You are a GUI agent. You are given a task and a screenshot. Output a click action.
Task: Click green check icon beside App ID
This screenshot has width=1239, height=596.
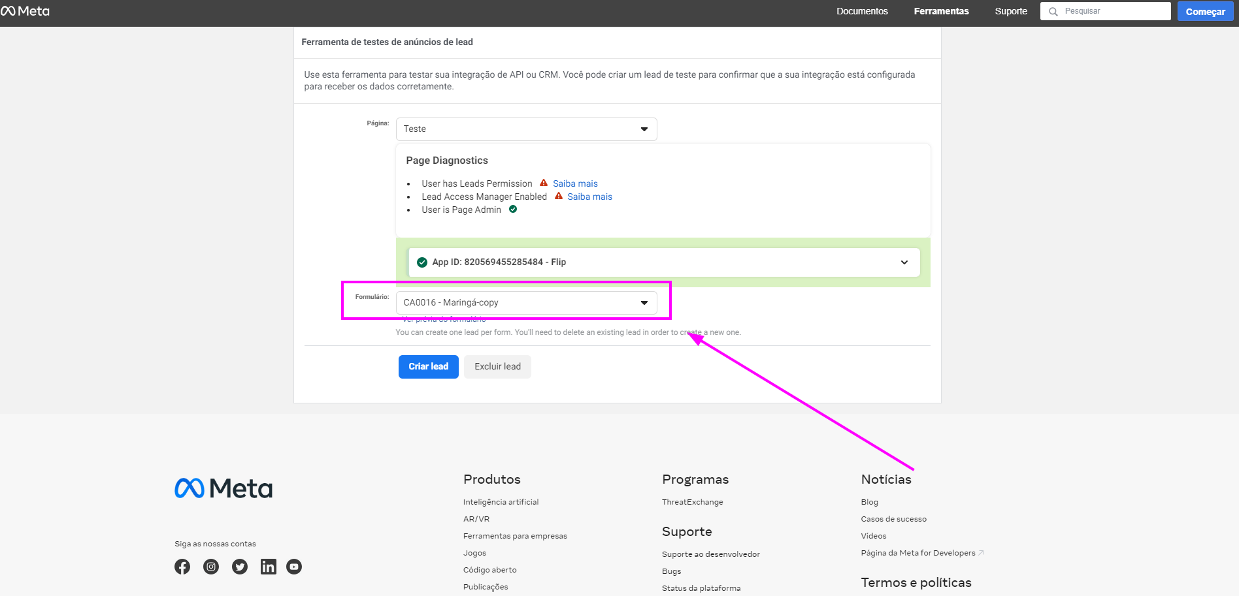[x=422, y=262]
